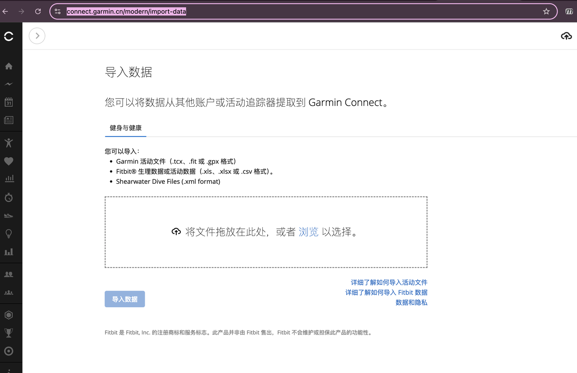
Task: Open Insights via the lightbulb icon
Action: (x=9, y=234)
